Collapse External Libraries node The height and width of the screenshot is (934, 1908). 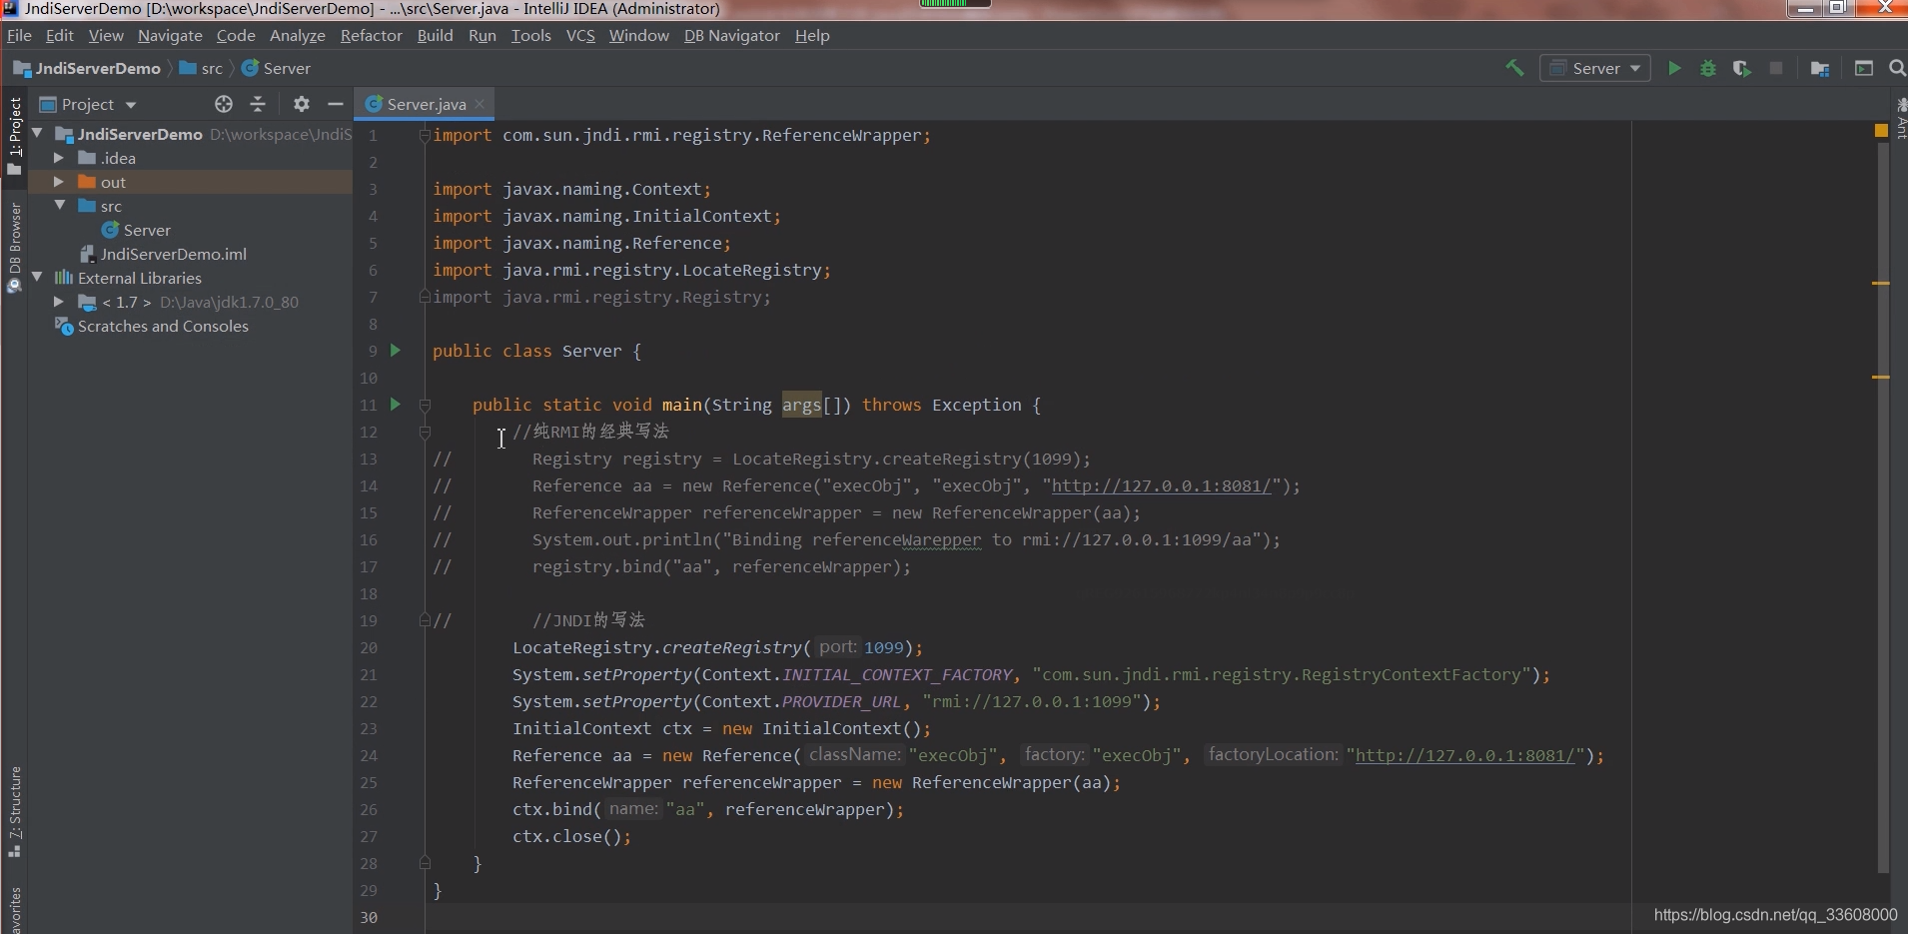tap(37, 278)
